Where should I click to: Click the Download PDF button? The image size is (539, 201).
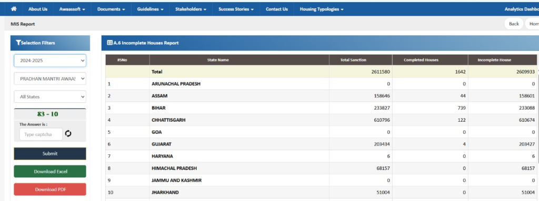point(50,189)
